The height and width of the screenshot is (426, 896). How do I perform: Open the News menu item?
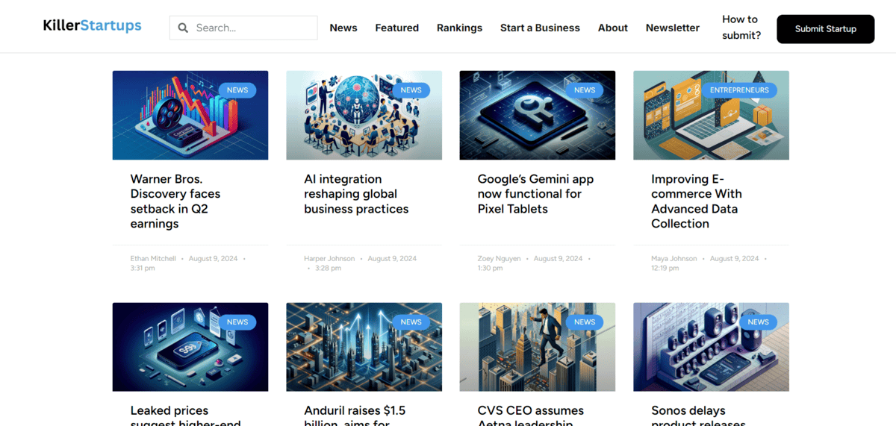pos(343,28)
